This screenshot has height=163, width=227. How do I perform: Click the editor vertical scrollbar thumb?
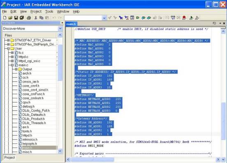223,121
